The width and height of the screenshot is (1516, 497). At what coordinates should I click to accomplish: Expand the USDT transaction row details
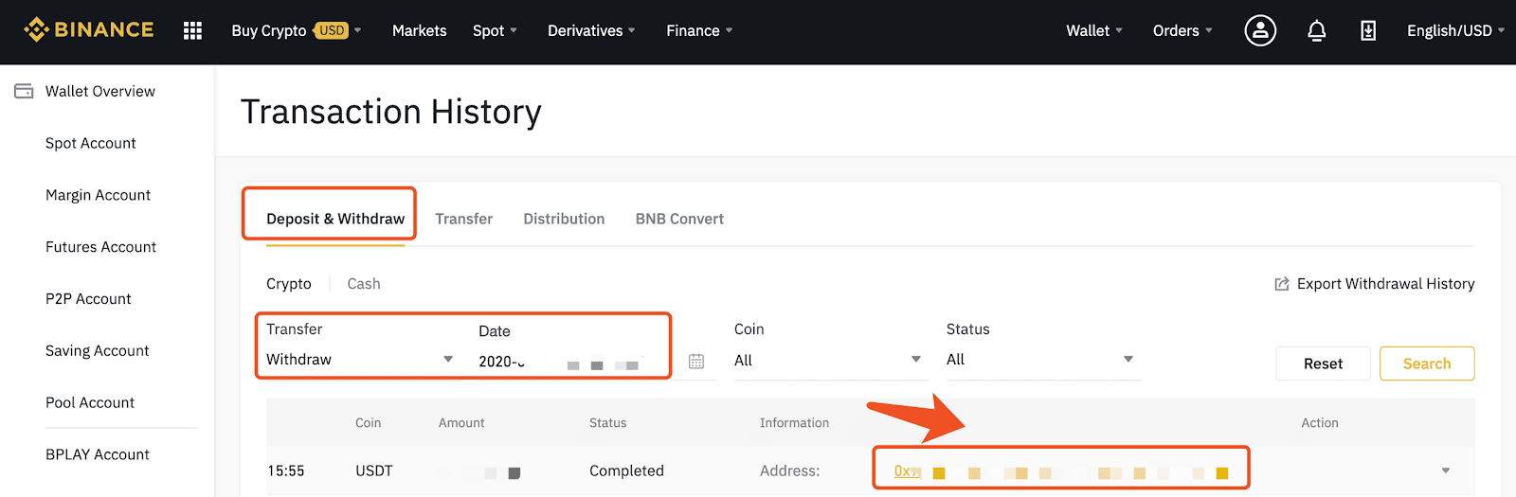(x=1445, y=470)
